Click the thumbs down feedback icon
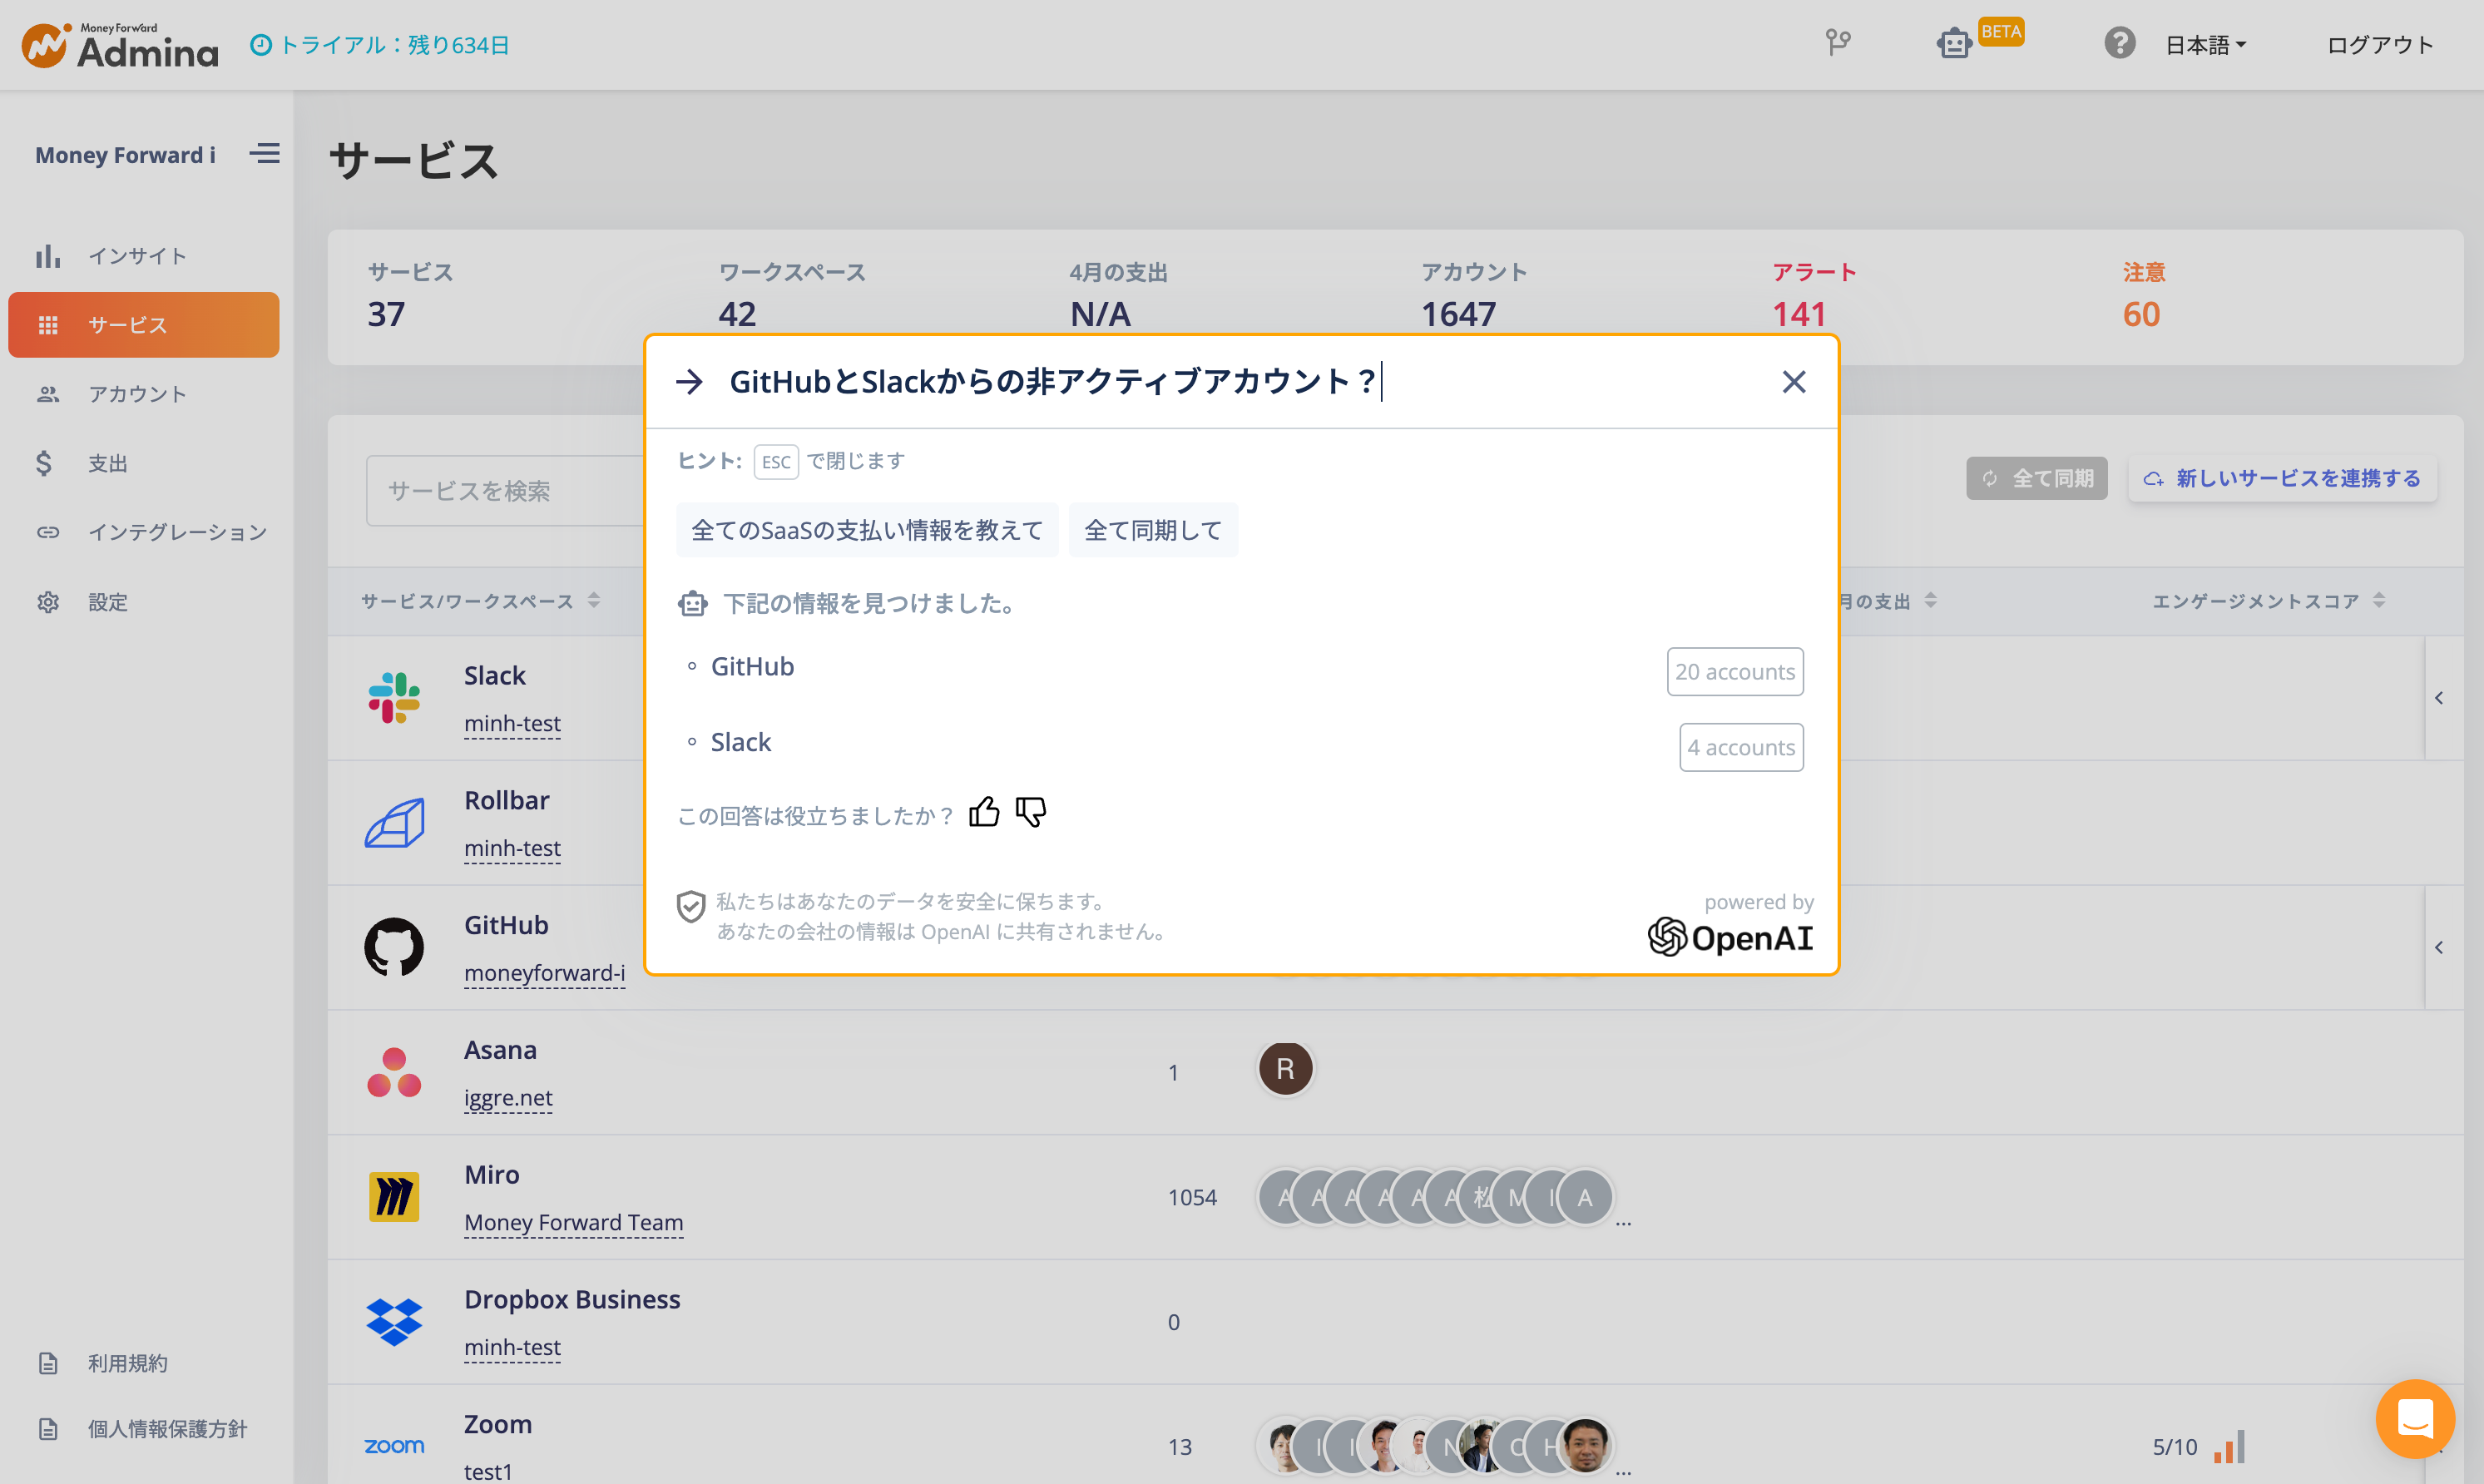The width and height of the screenshot is (2484, 1484). click(x=1030, y=812)
